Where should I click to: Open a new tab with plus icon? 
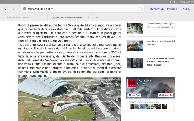97,17
